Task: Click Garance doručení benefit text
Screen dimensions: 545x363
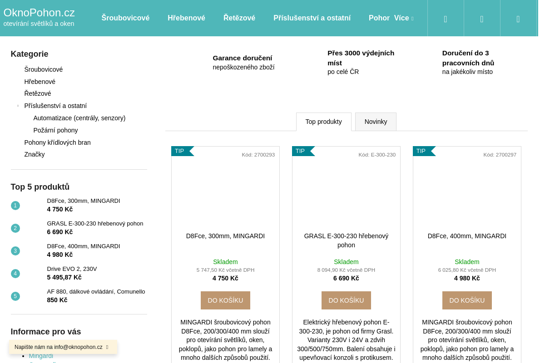Action: (x=243, y=63)
